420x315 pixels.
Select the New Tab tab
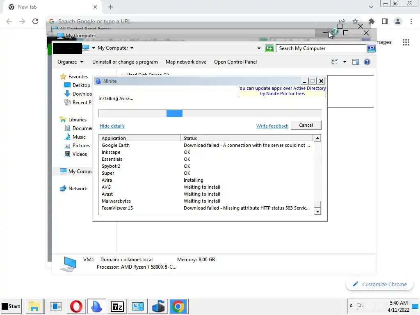pyautogui.click(x=51, y=7)
